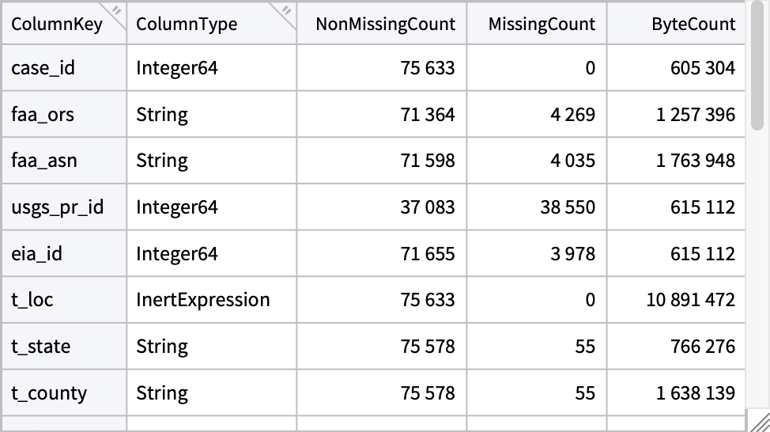Select the usgs_pr_id row key
The image size is (770, 432).
(x=57, y=207)
